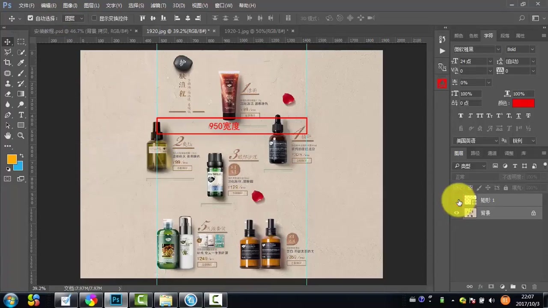Click the red text color swatch
The image size is (548, 308).
coord(523,103)
